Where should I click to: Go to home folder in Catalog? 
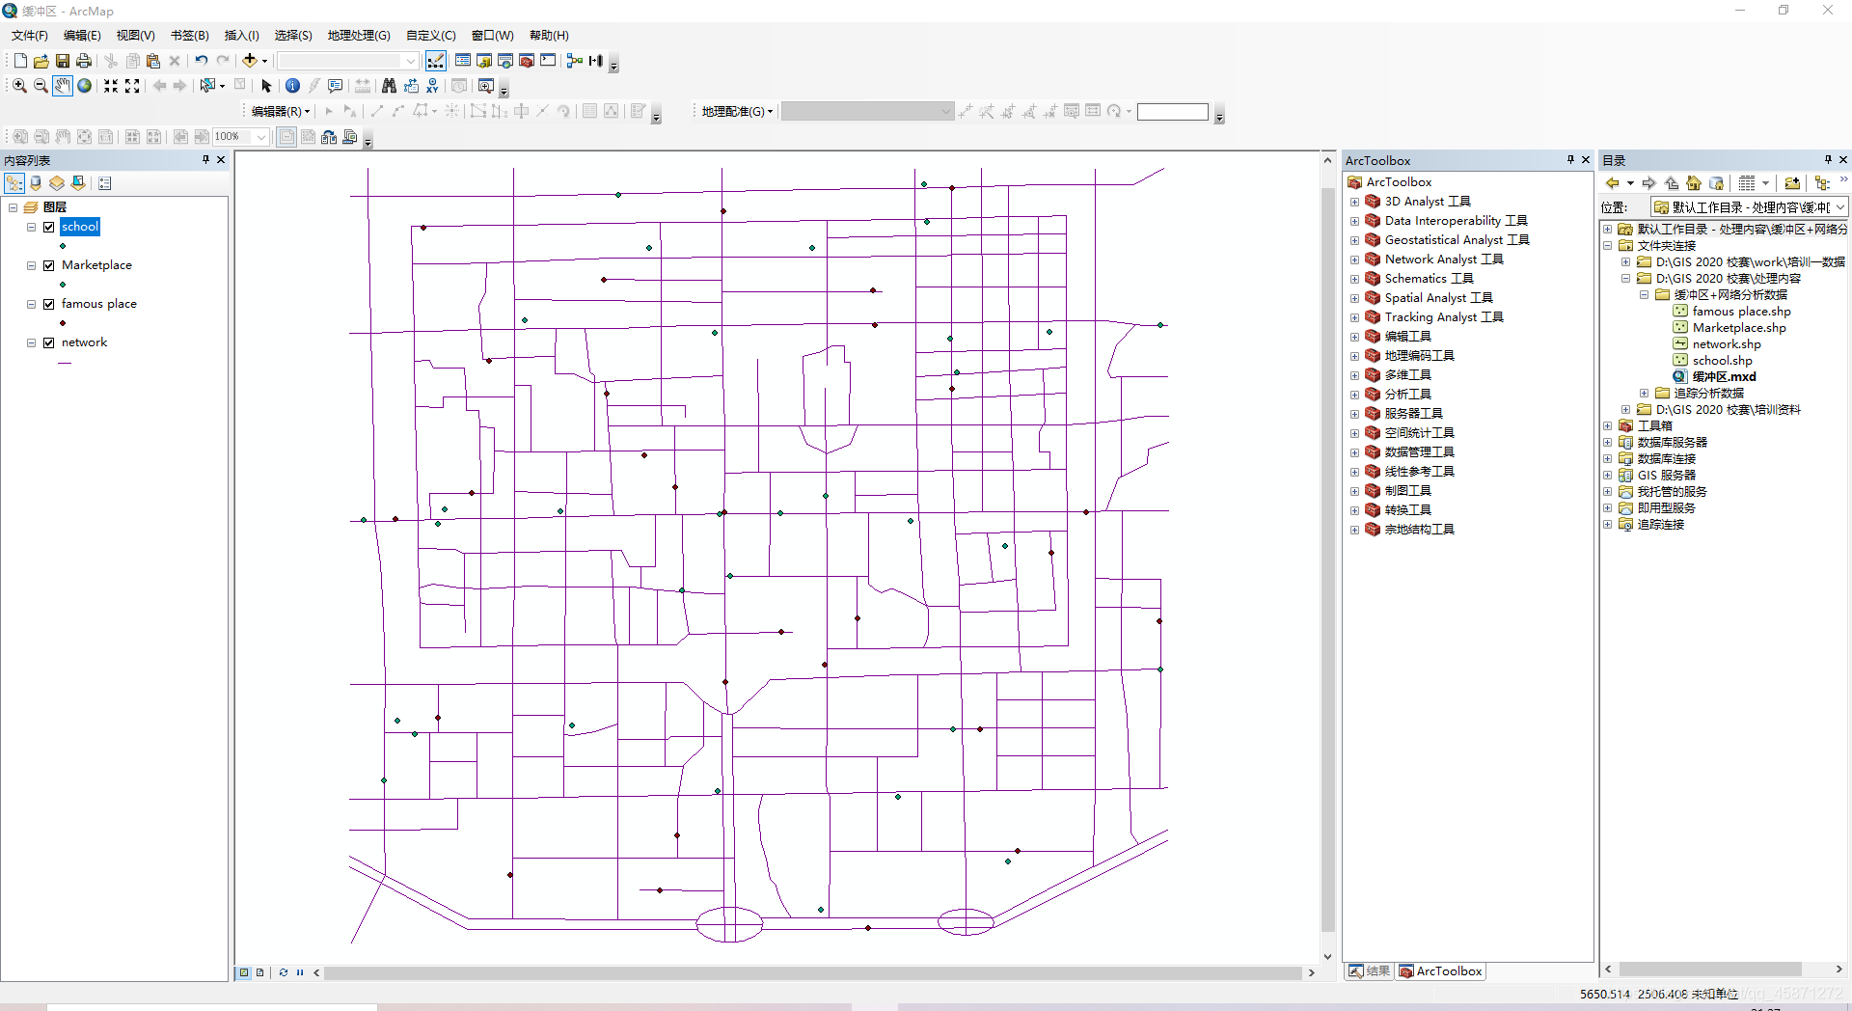pyautogui.click(x=1694, y=183)
